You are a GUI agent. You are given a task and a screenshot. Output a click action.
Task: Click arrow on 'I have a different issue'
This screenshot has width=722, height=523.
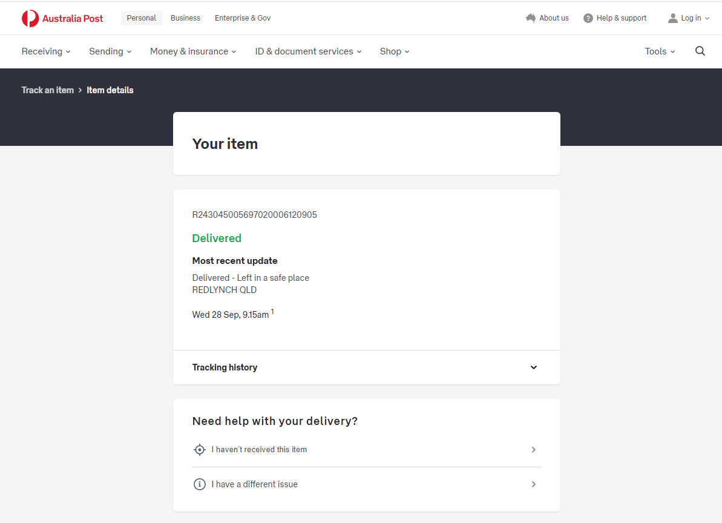point(533,484)
